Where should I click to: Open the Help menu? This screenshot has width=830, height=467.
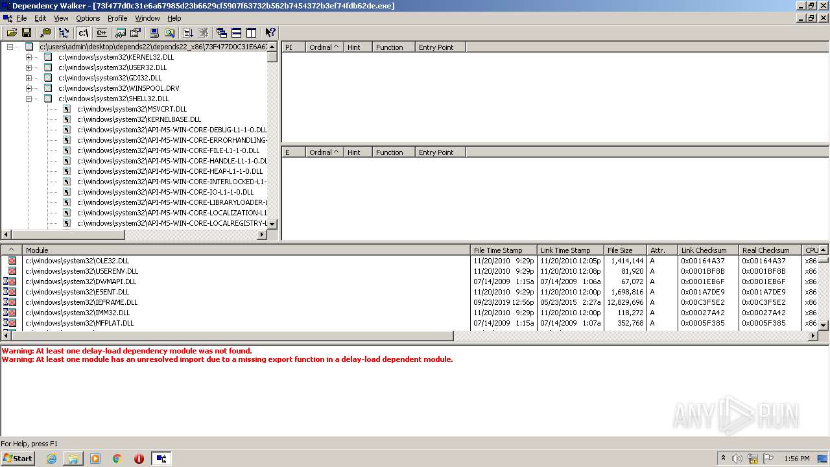(174, 18)
